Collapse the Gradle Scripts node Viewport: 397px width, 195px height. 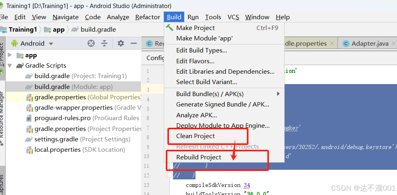(x=10, y=66)
